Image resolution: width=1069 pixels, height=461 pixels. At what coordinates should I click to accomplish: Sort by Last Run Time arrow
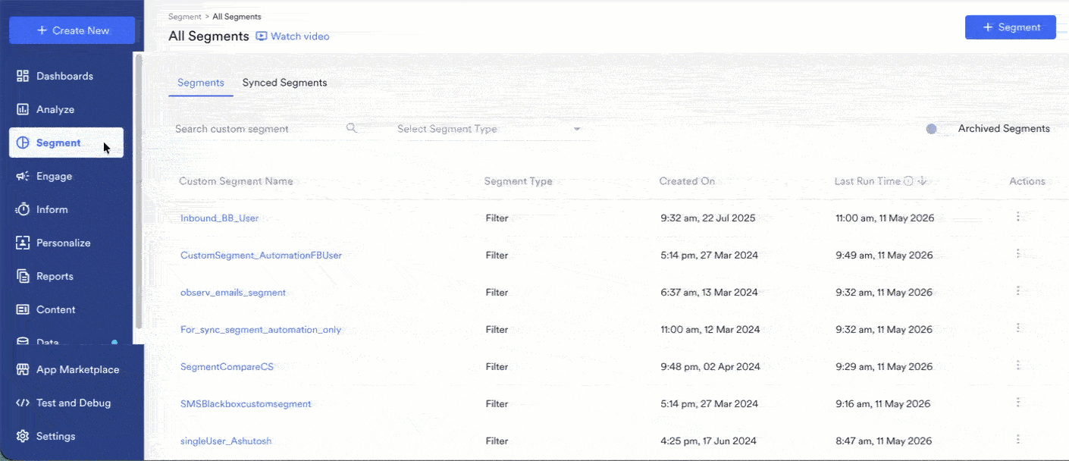click(x=922, y=181)
